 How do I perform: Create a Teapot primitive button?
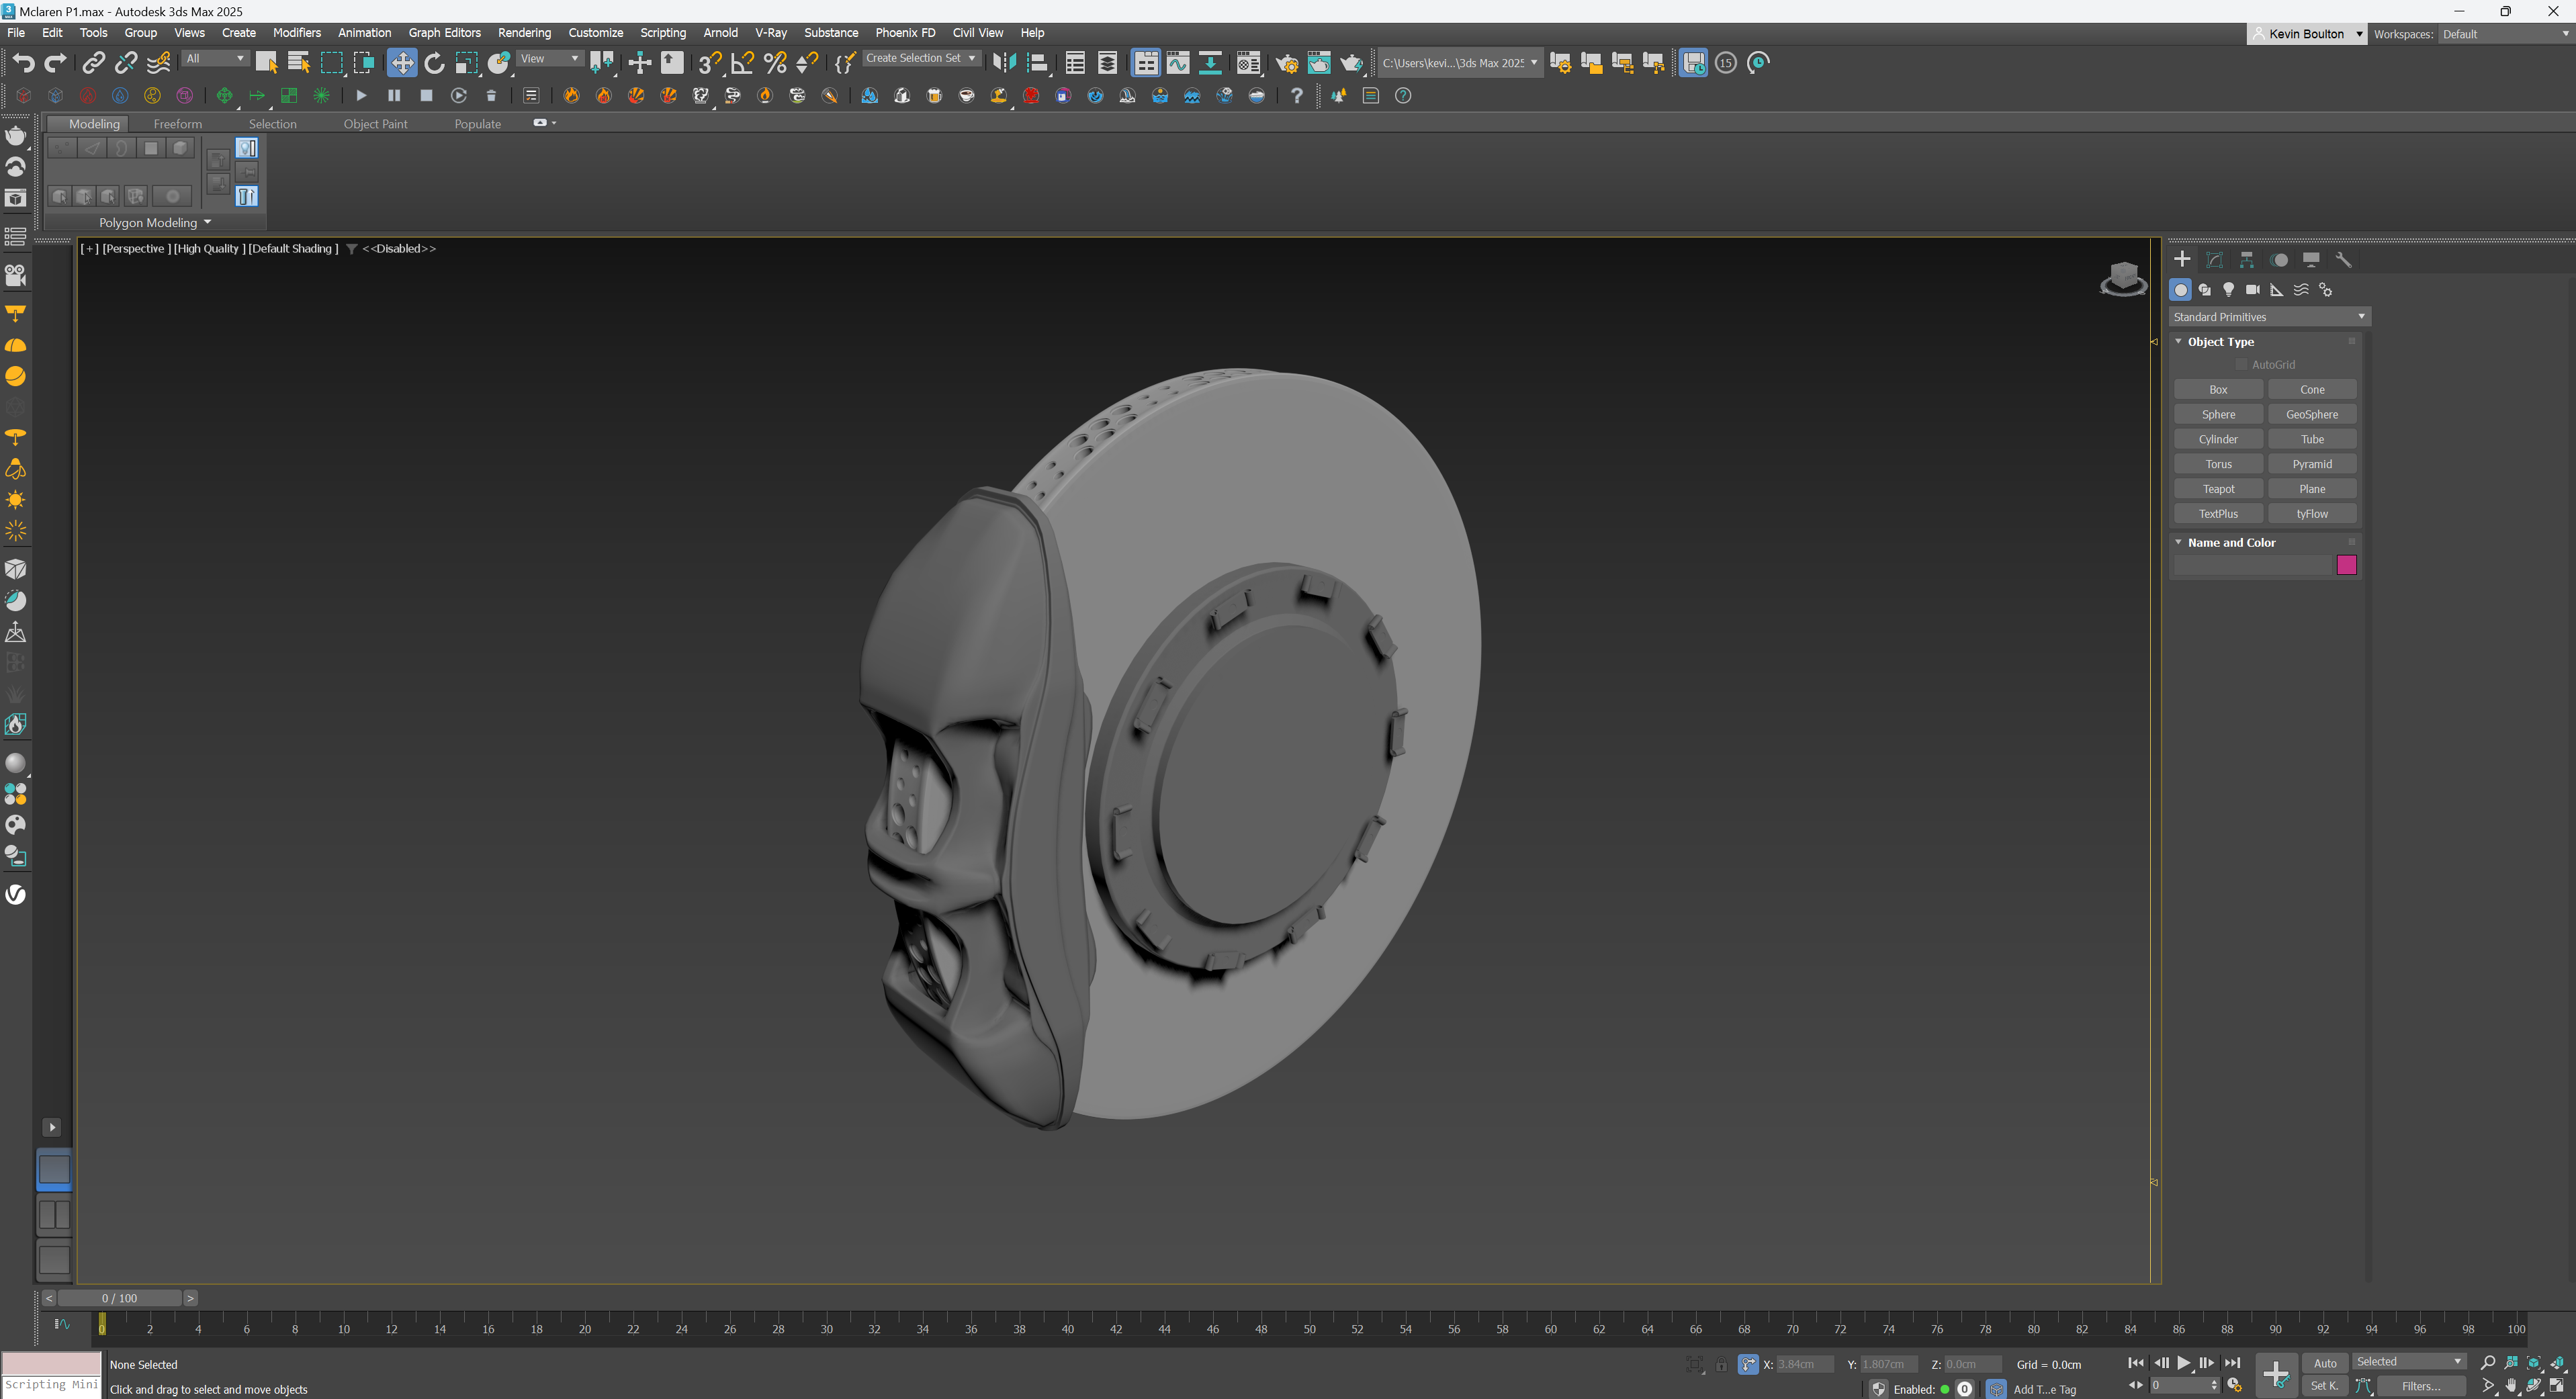(x=2218, y=489)
